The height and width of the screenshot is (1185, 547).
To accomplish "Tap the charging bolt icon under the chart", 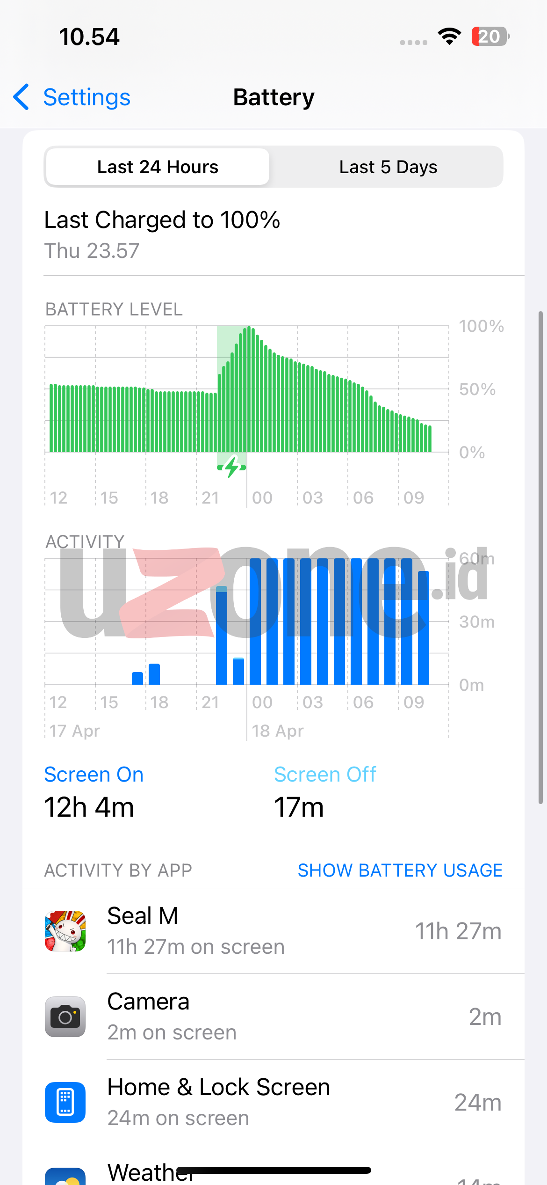I will (232, 467).
